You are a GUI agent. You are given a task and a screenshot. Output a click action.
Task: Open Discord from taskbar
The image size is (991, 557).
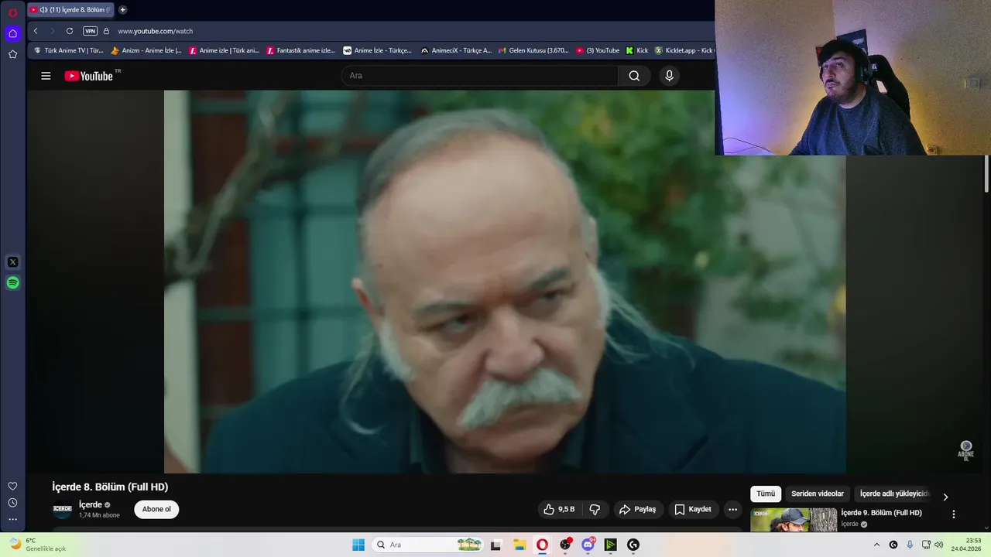[x=588, y=545]
